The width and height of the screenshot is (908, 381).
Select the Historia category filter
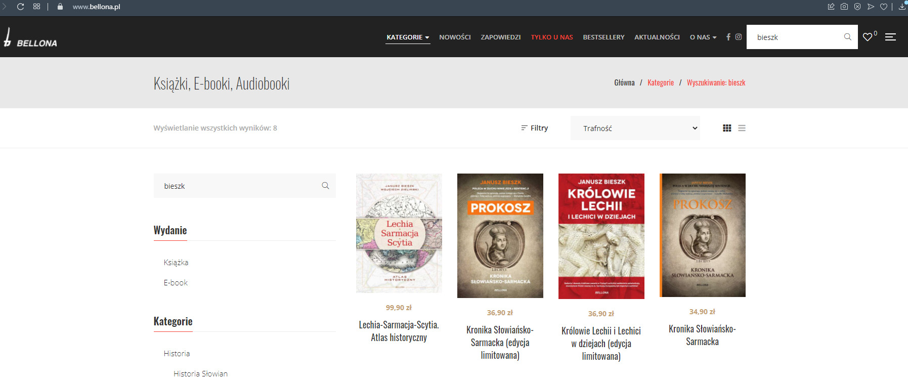click(177, 353)
